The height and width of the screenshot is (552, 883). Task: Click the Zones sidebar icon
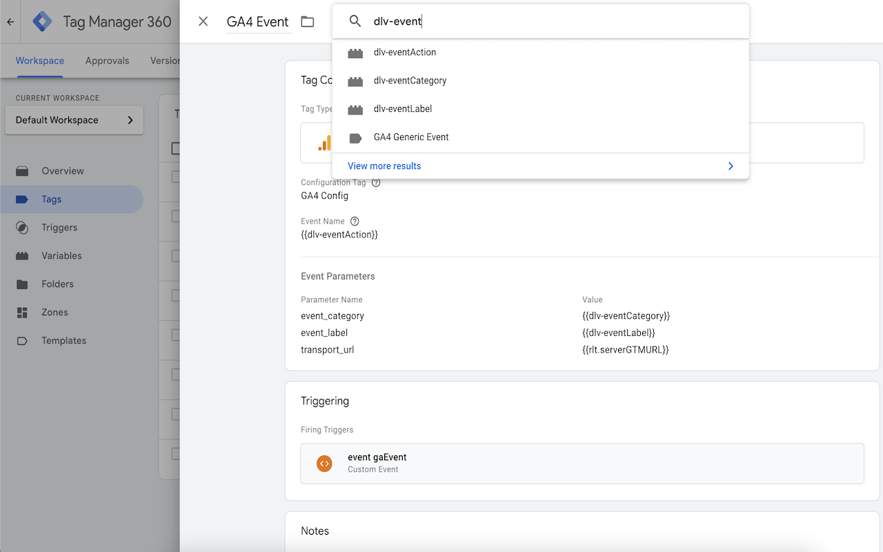[x=22, y=313]
